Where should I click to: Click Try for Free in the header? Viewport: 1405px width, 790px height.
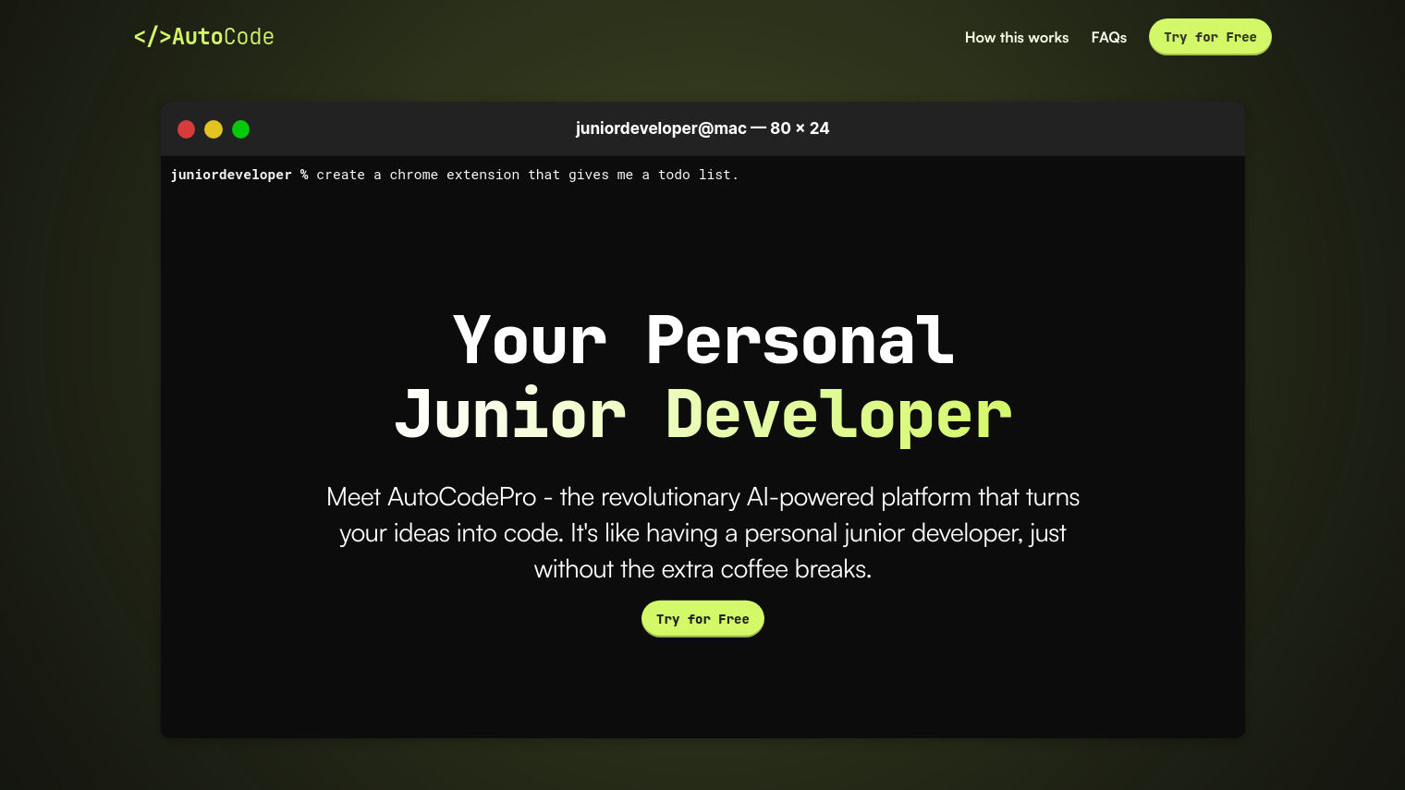1210,37
